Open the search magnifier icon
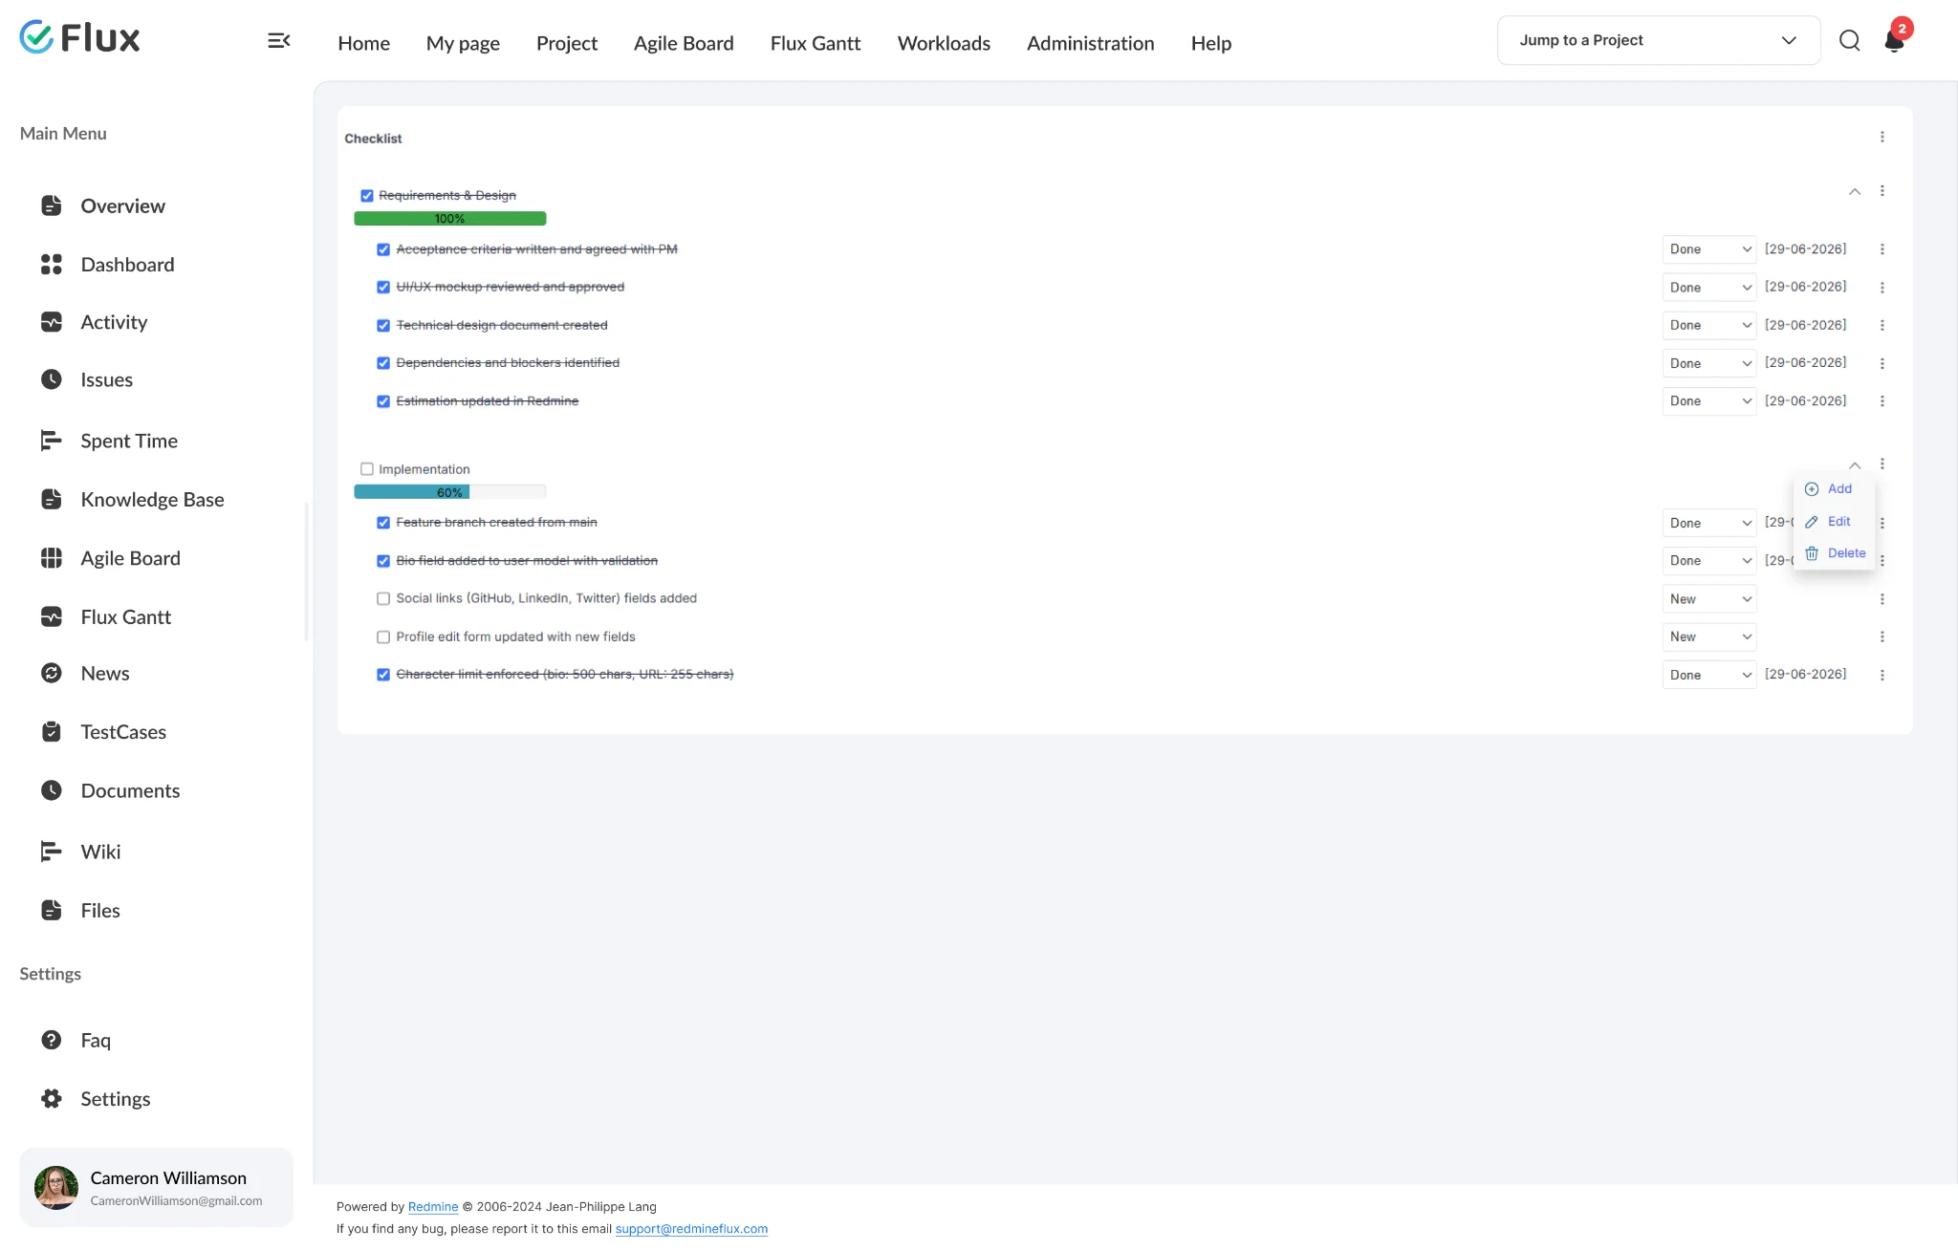Image resolution: width=1958 pixels, height=1251 pixels. pos(1849,40)
